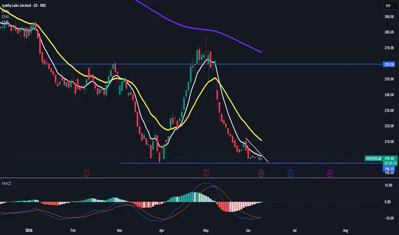
Task: Click the 220.00 price axis label
Action: click(389, 126)
